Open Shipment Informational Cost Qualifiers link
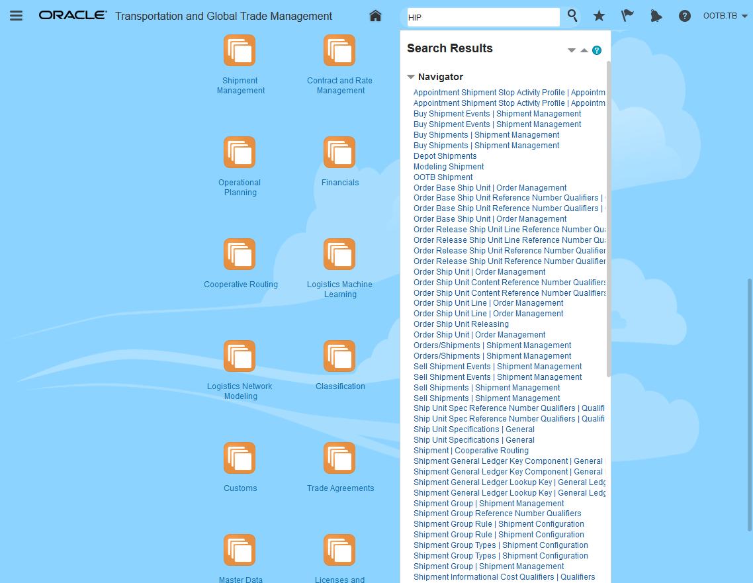753x583 pixels. (x=504, y=577)
